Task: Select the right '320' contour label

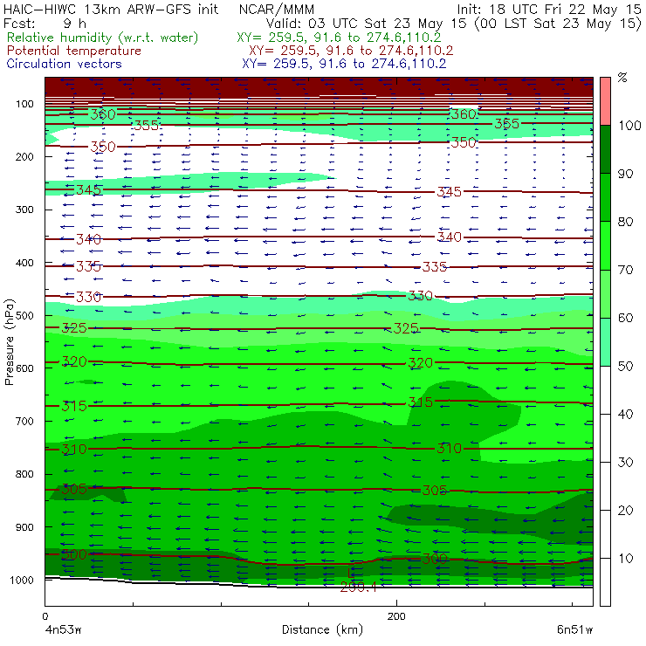Action: click(420, 363)
